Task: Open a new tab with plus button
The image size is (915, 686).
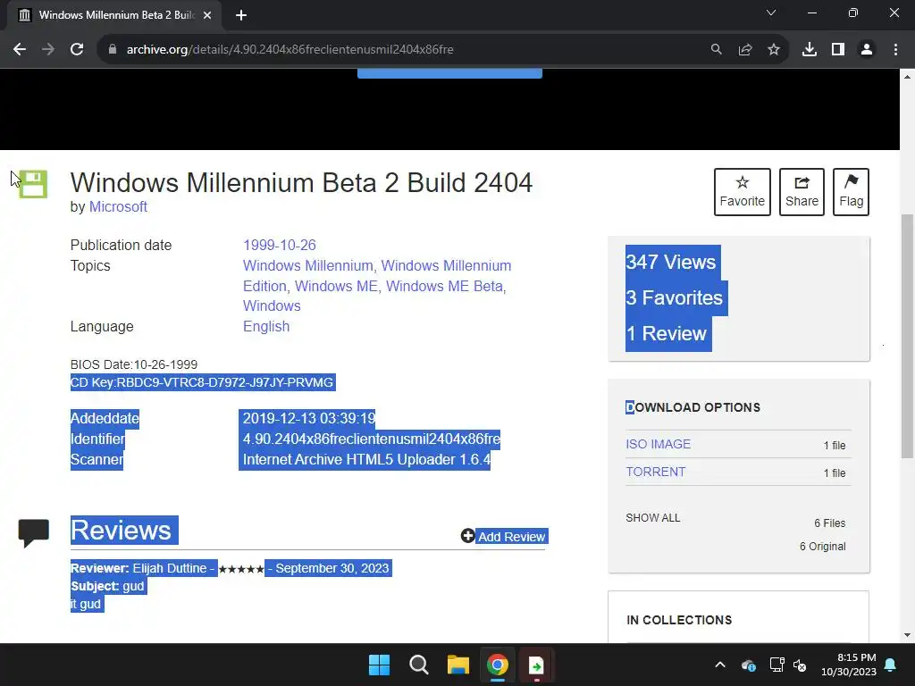Action: coord(241,15)
